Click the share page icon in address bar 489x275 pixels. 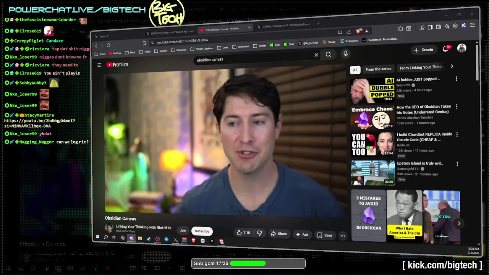tap(348, 32)
